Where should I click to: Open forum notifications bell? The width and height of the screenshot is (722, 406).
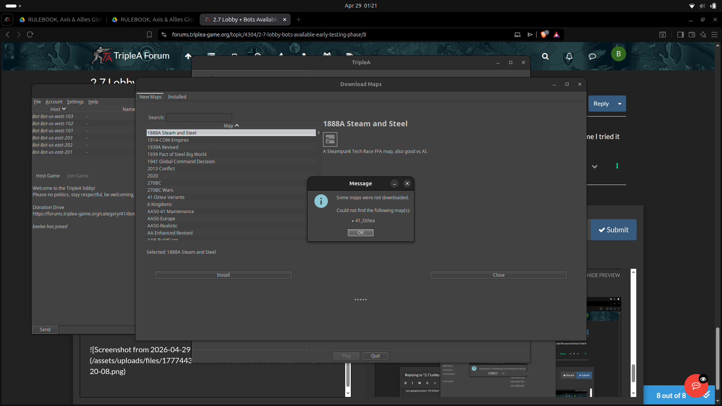[569, 56]
